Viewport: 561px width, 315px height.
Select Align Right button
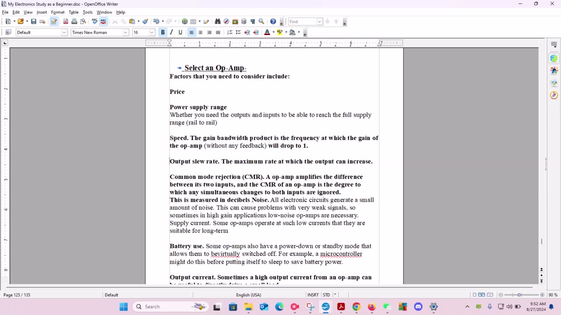(x=209, y=32)
